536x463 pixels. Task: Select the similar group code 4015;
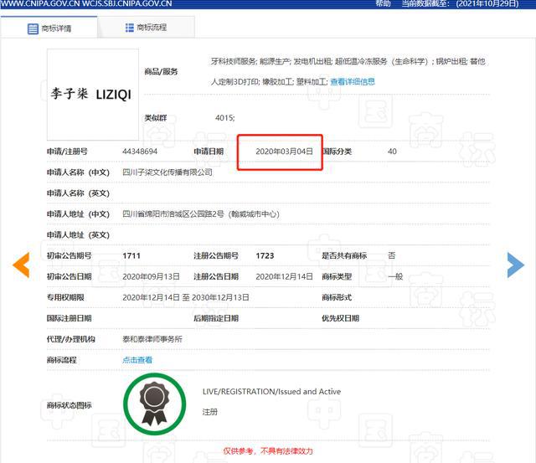coord(225,118)
